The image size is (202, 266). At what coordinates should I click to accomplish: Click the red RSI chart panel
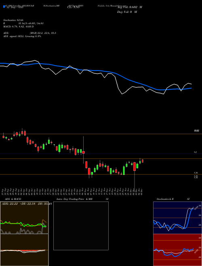(x=177, y=250)
